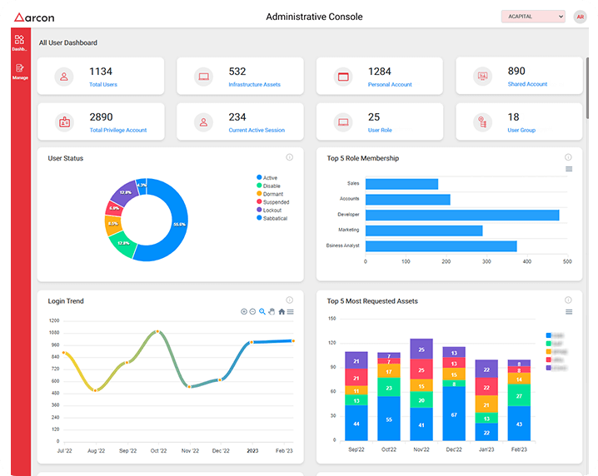Screen dimensions: 598x476
Task: Click the info icon on Top 5 Role Membership
Action: coord(568,157)
